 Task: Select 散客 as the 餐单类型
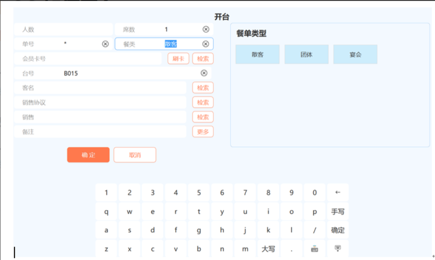(x=257, y=54)
